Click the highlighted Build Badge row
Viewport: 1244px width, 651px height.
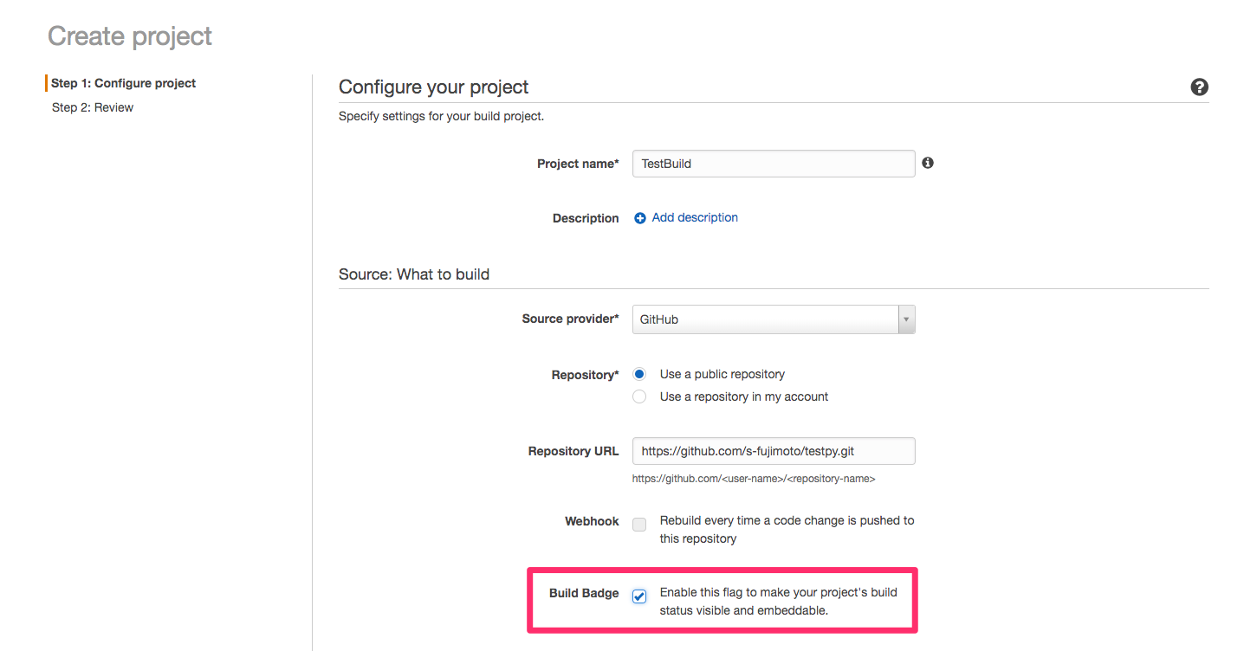[x=722, y=600]
